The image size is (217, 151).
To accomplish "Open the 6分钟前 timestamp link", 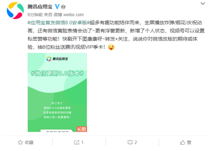I will pyautogui.click(x=35, y=14).
